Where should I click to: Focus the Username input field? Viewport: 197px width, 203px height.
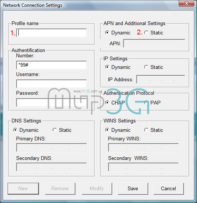pos(51,84)
